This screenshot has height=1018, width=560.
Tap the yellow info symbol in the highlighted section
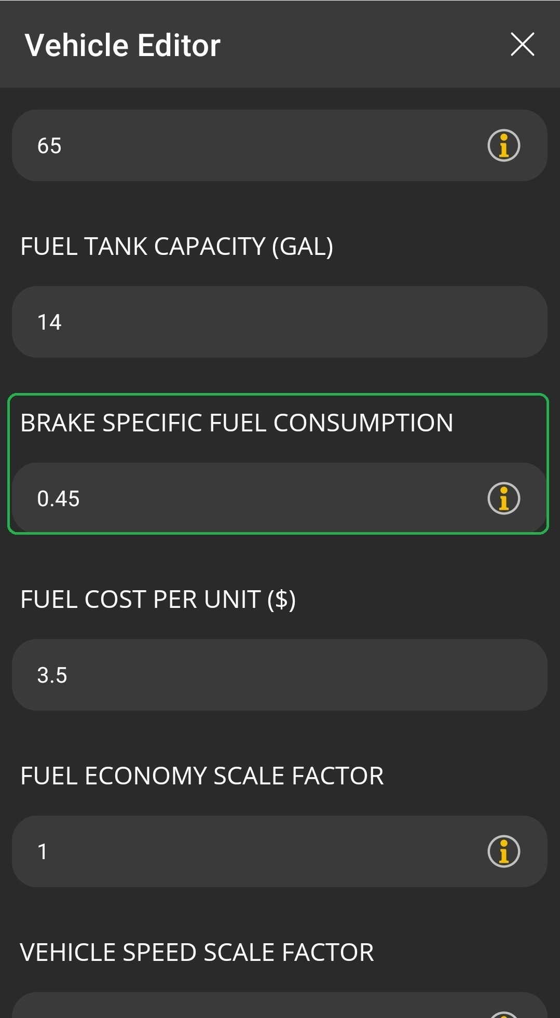pyautogui.click(x=504, y=497)
